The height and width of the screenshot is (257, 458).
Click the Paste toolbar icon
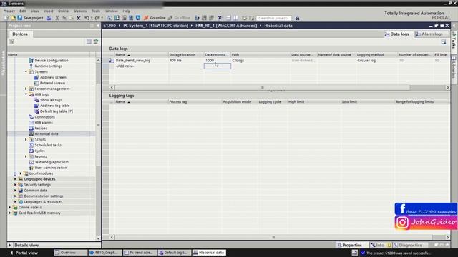coord(72,18)
